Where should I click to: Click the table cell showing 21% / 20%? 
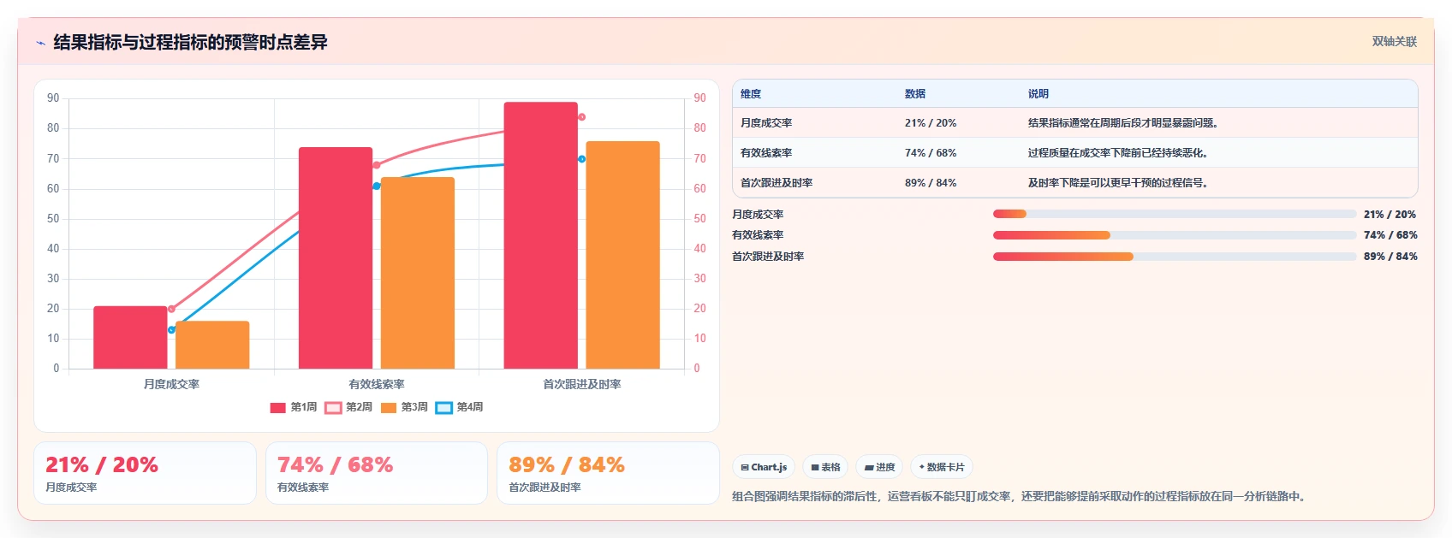tap(931, 123)
